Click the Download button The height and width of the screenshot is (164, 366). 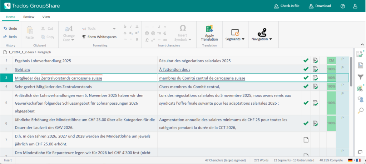(x=320, y=6)
